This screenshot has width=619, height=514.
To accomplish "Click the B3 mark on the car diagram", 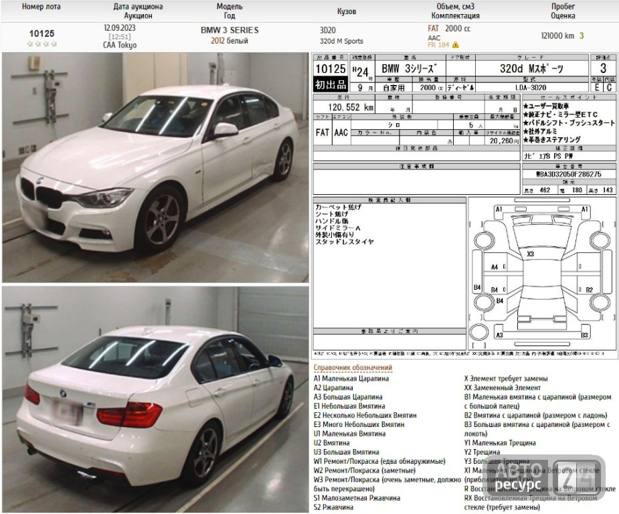I will [584, 335].
